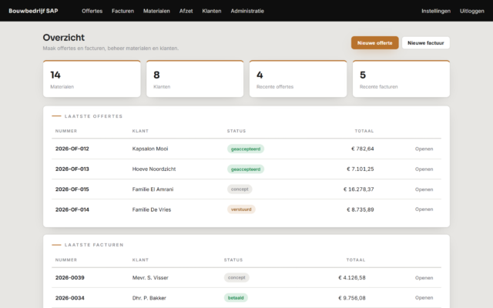This screenshot has width=493, height=308.
Task: Select invoice number 2026-0039
Action: click(70, 277)
